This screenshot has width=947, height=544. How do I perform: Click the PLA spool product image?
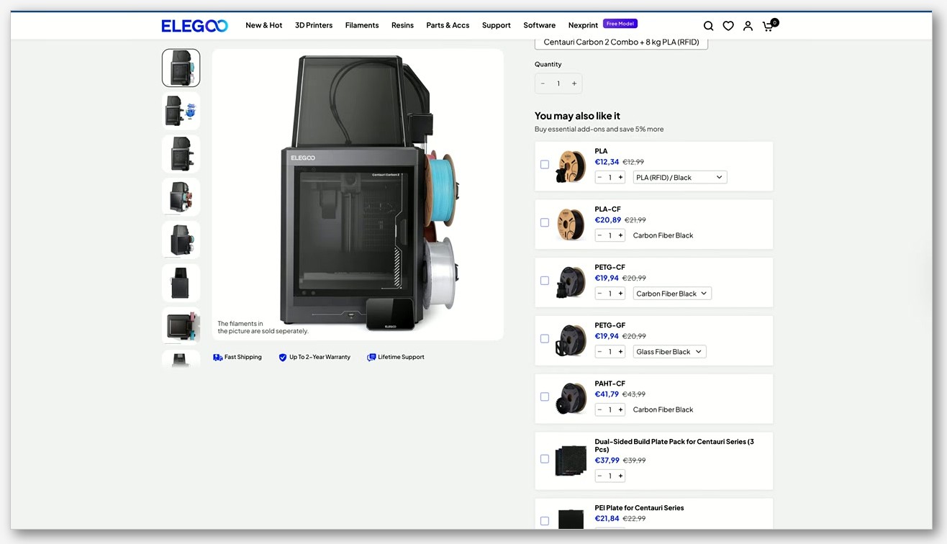[571, 166]
